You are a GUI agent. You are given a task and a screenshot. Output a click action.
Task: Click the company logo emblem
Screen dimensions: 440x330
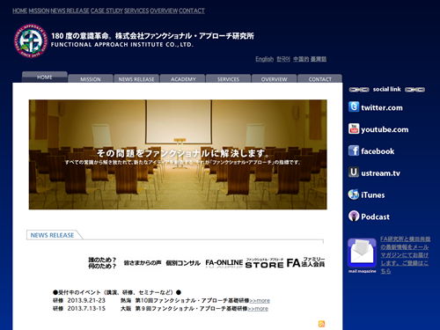tap(30, 40)
